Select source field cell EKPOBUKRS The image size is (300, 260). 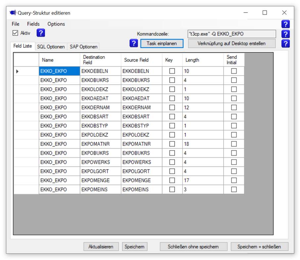pyautogui.click(x=142, y=153)
